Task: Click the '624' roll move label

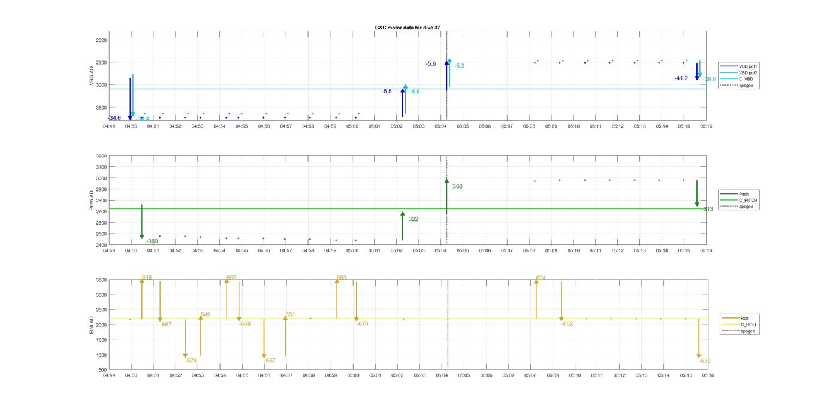Action: tap(541, 278)
